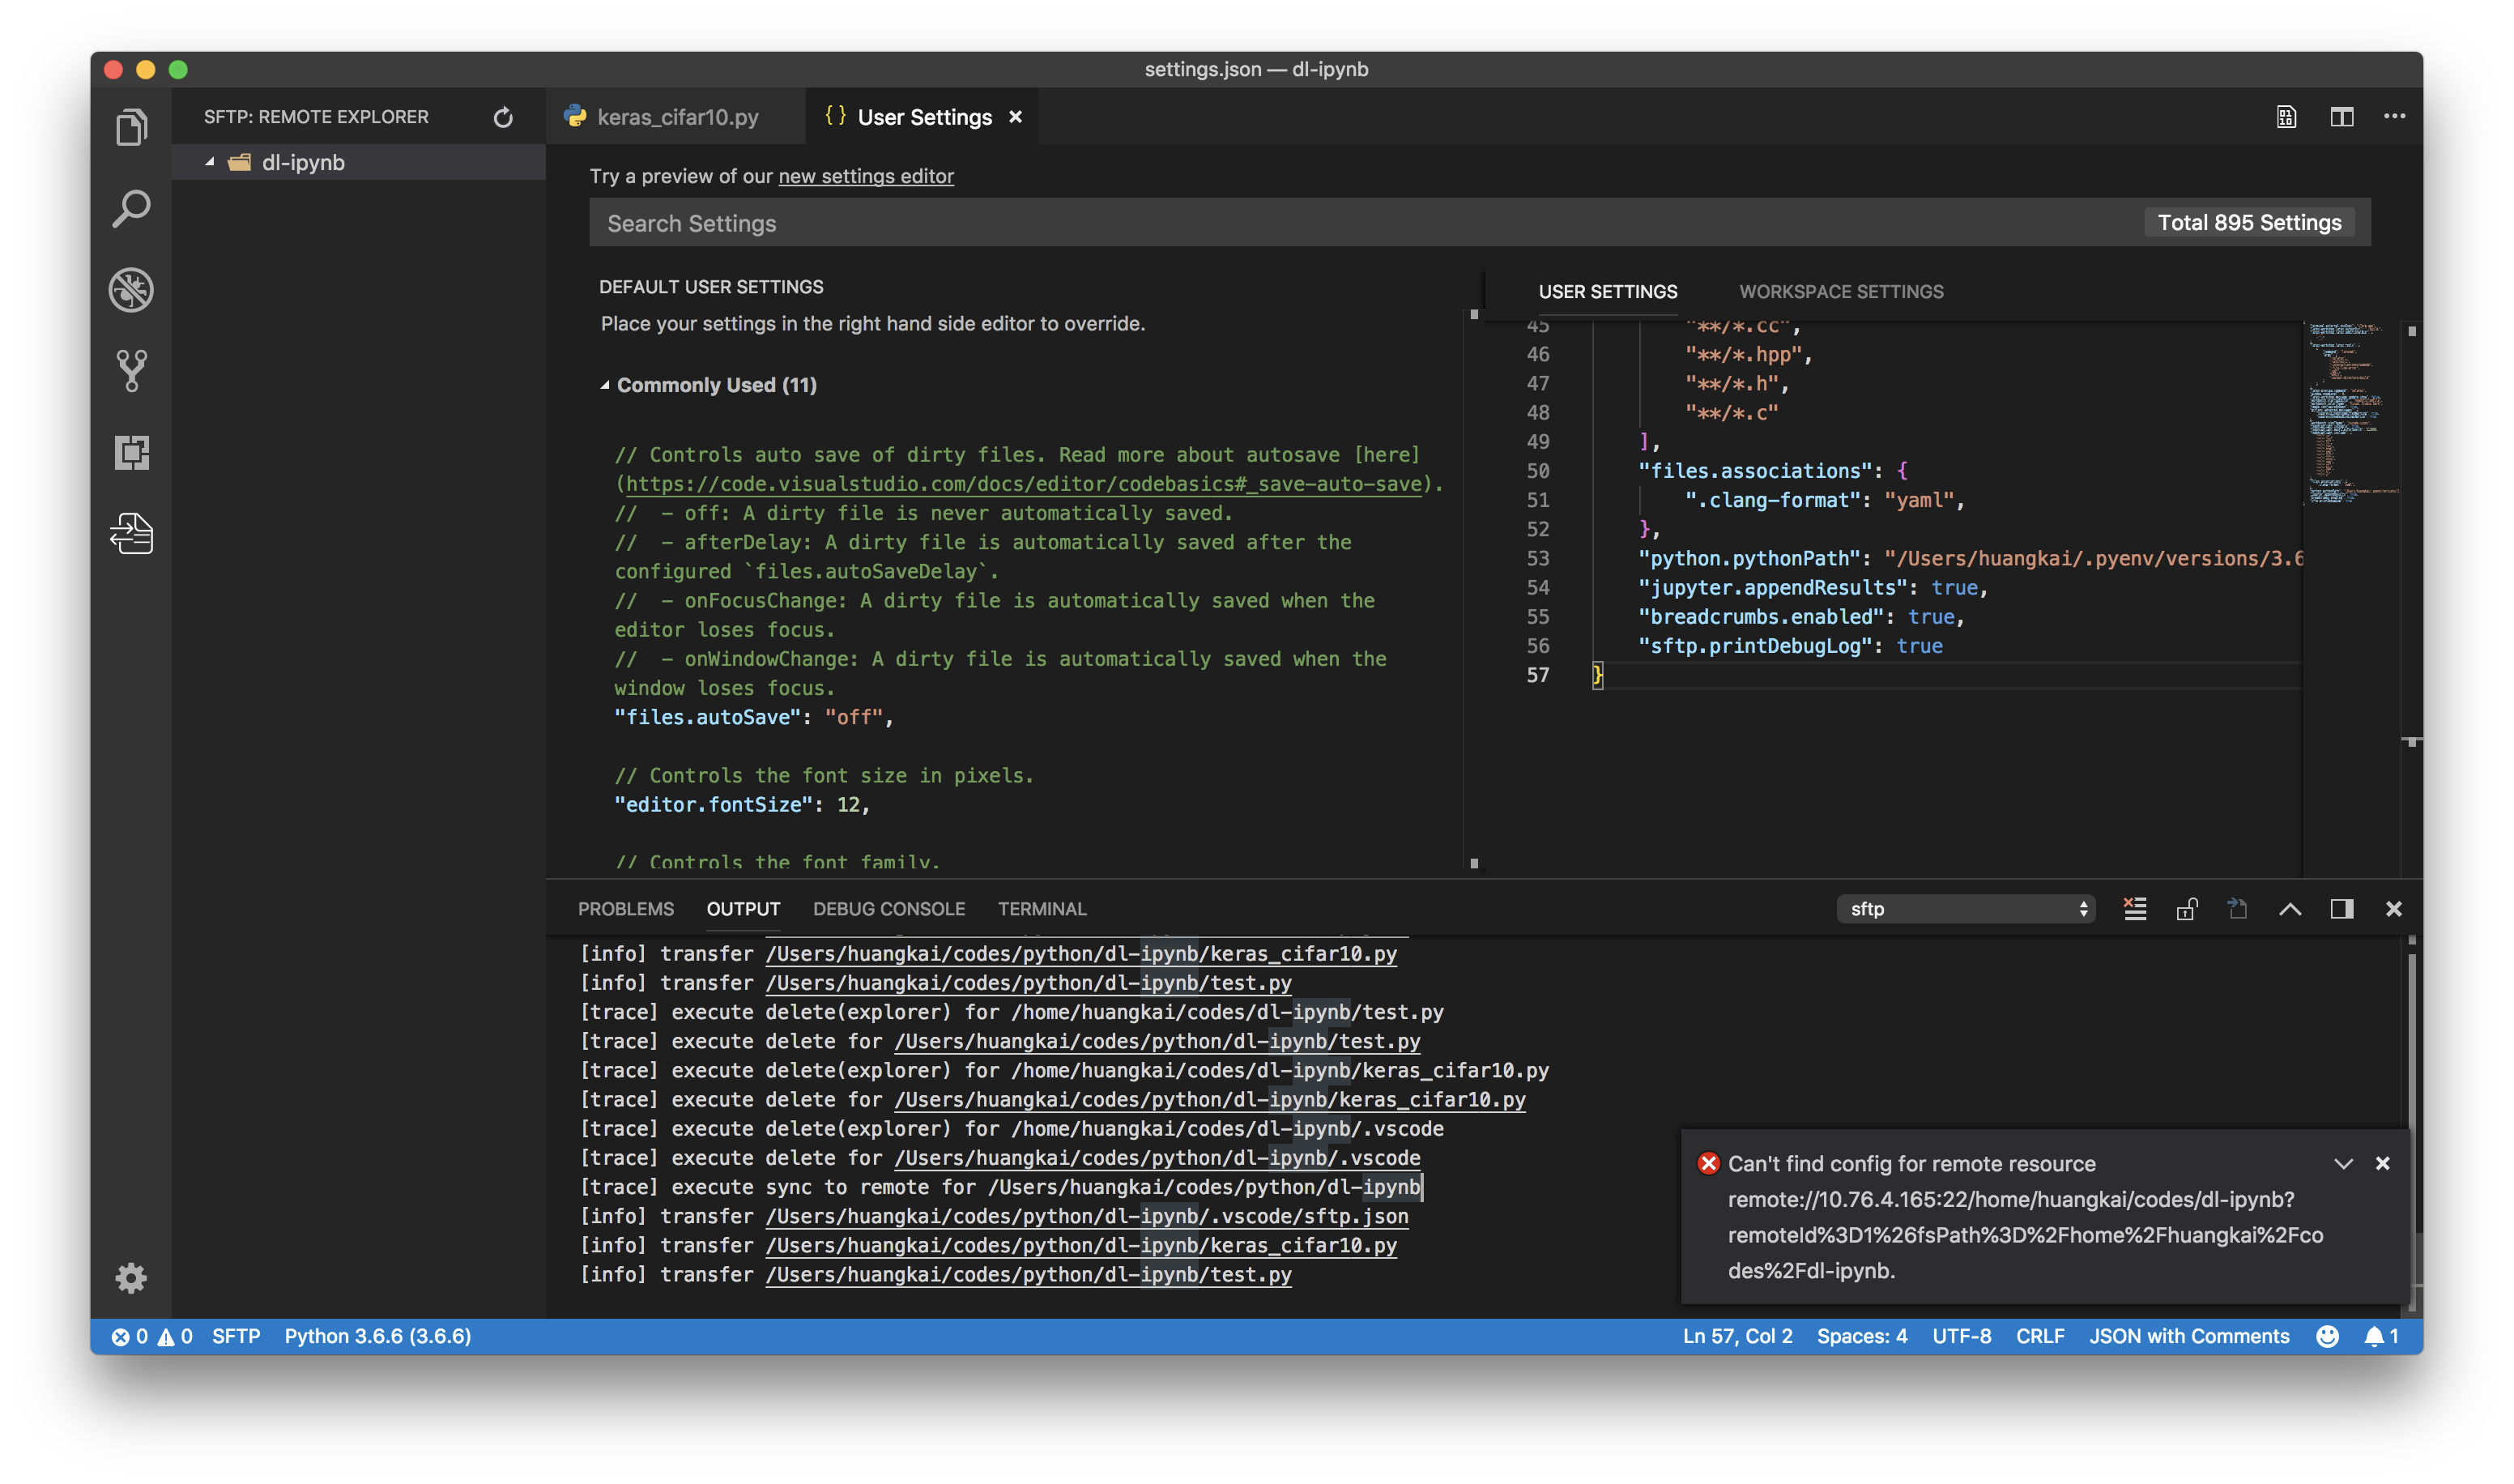Refresh the SFTP Remote Explorer
2514x1484 pixels.
point(503,117)
